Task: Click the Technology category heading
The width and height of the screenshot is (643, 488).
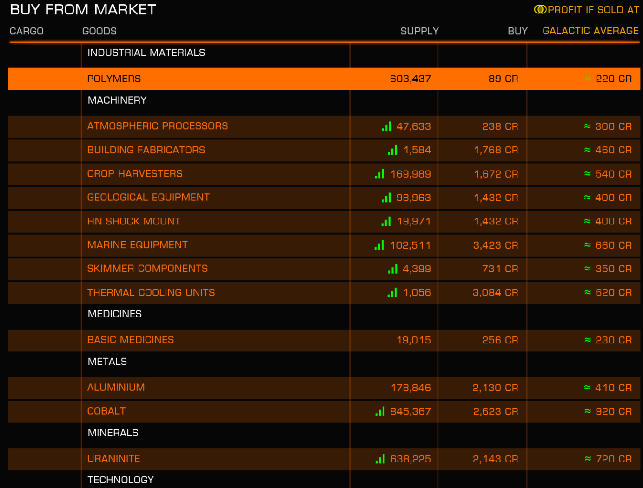Action: click(x=120, y=480)
